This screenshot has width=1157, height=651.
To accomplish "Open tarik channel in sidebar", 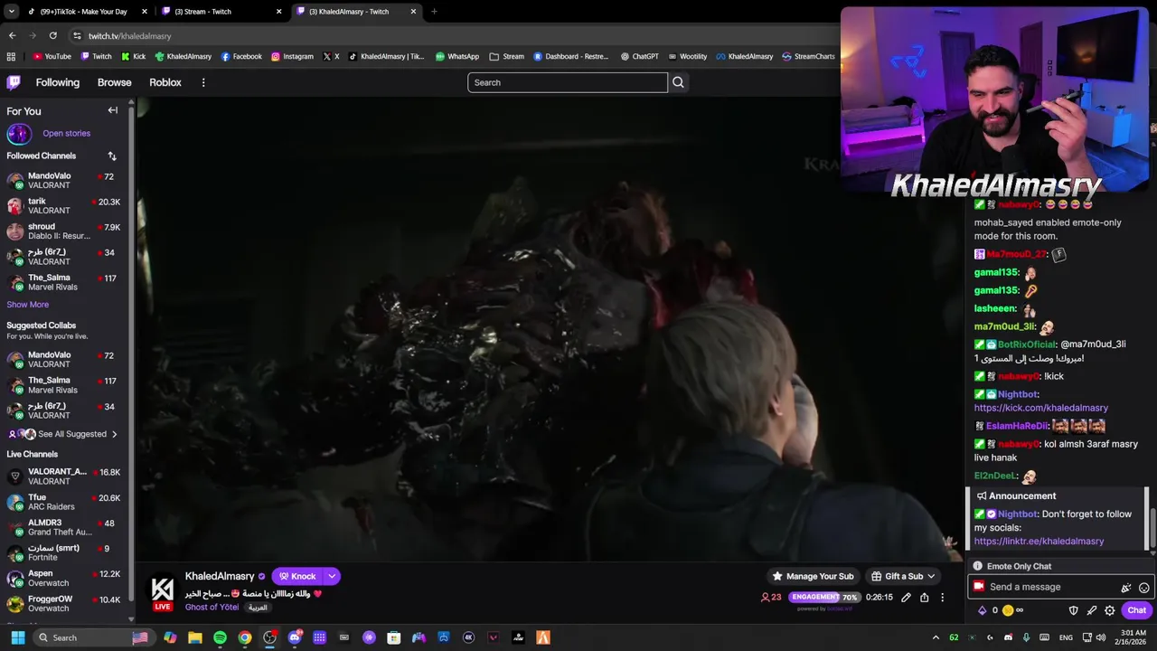I will [x=65, y=206].
